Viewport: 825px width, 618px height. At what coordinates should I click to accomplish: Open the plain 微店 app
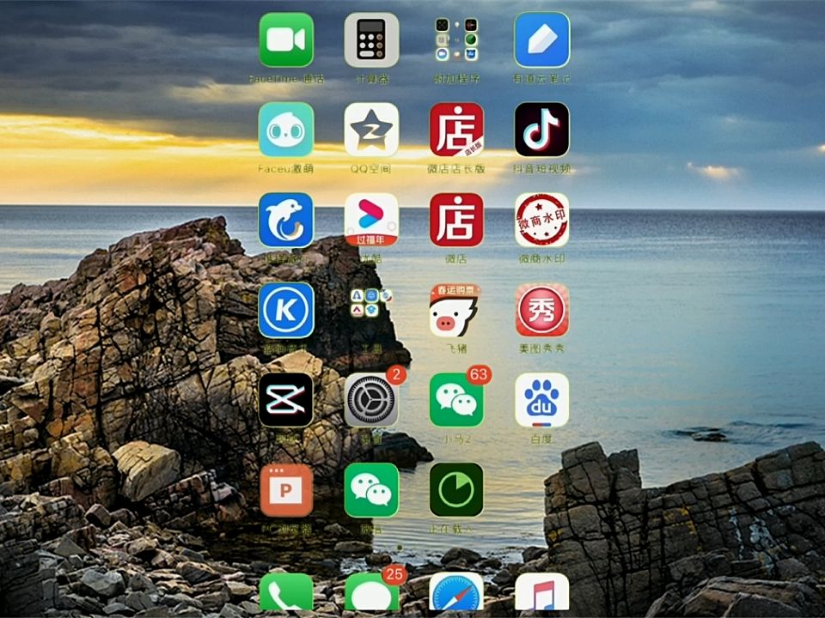click(456, 221)
